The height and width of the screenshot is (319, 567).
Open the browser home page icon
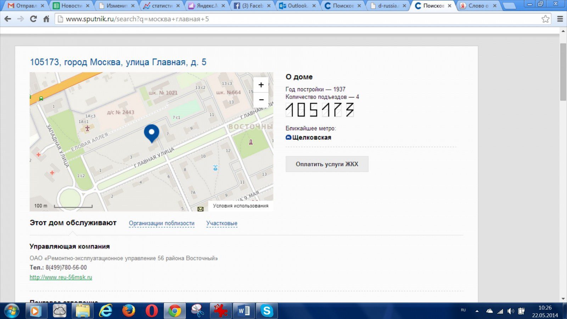click(x=46, y=19)
